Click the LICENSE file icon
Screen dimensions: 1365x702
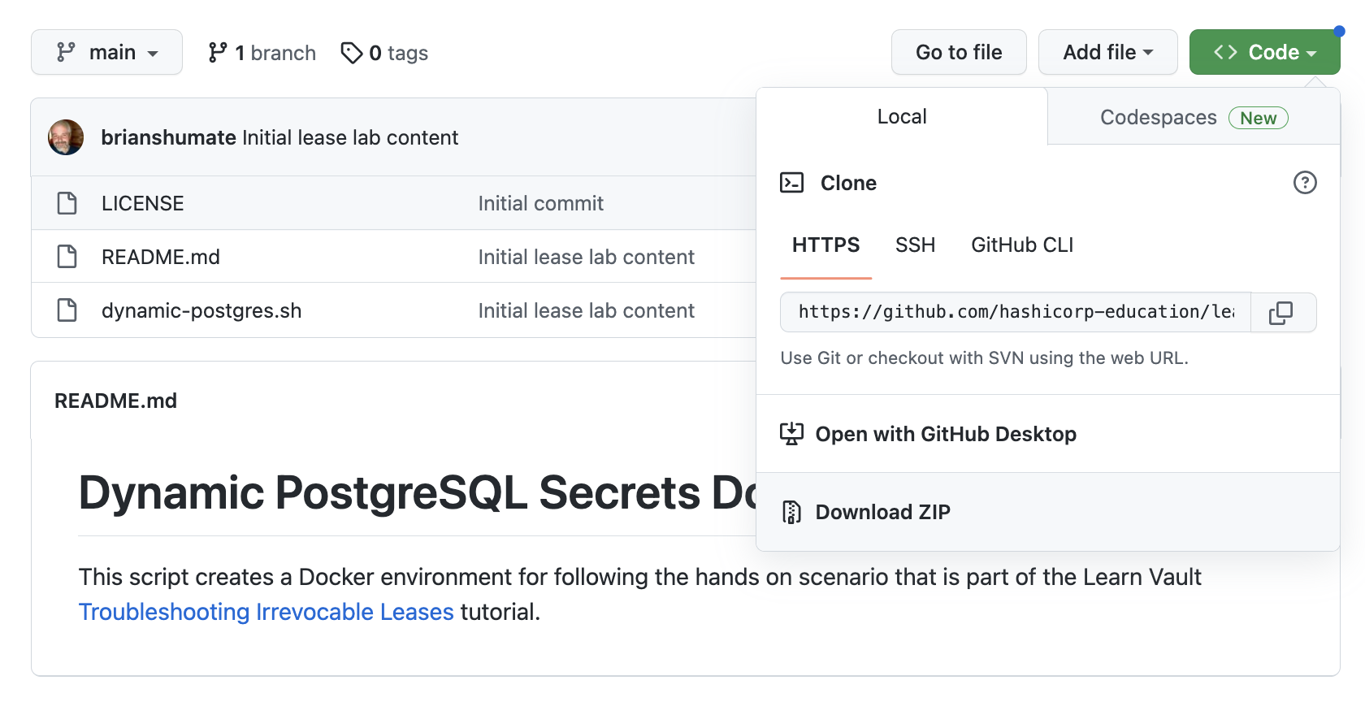pos(67,203)
